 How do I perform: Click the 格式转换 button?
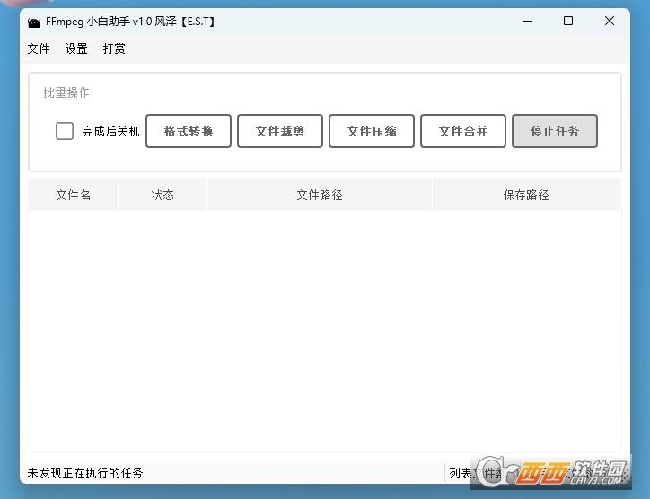(189, 131)
